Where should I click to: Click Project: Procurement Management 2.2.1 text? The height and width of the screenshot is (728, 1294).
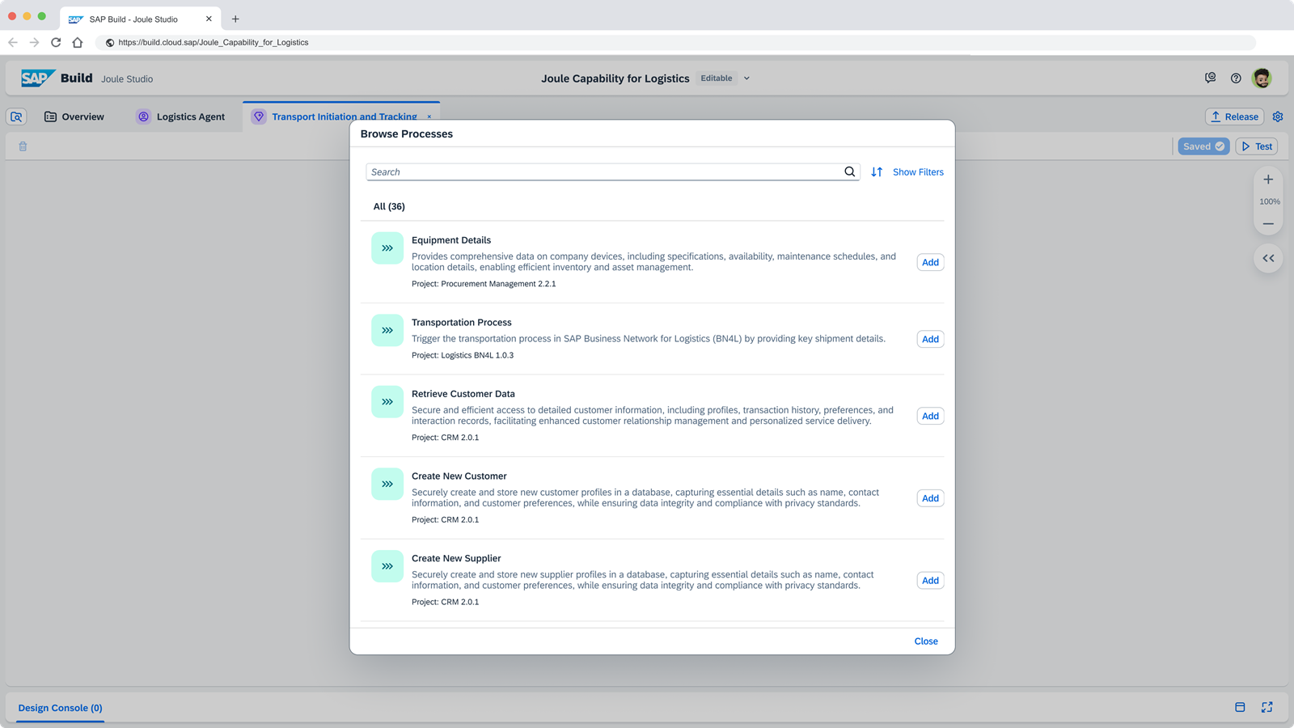[x=484, y=284]
